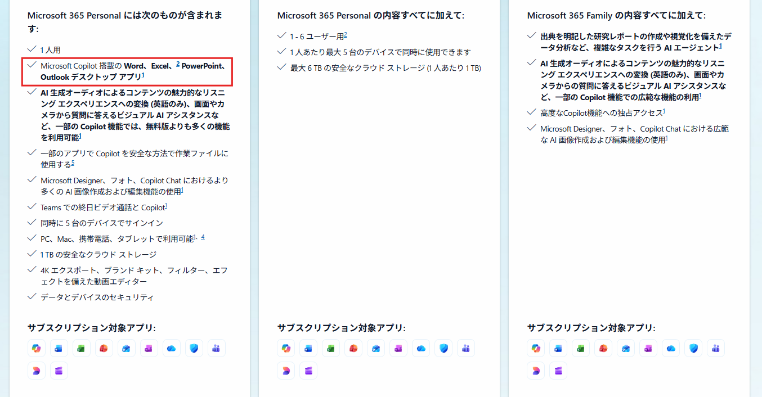
Task: Click the "Microsoft 365 Family の内容すべてに加えて" heading
Action: coord(616,16)
